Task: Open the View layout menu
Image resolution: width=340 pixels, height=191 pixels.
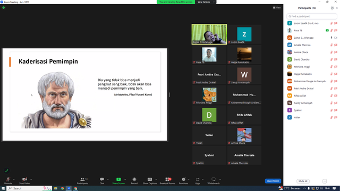Action: pyautogui.click(x=277, y=7)
